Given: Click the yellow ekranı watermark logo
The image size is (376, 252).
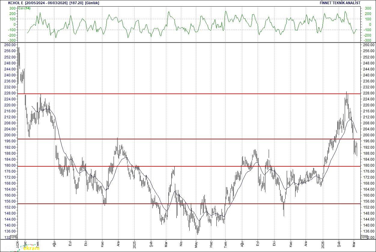Looking at the screenshot, I should point(31,248).
